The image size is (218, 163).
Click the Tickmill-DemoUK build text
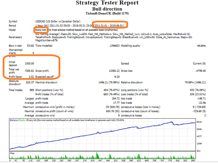point(107,14)
